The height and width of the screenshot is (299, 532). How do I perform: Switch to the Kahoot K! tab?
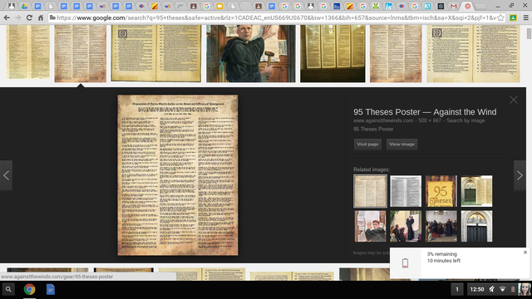[x=427, y=6]
